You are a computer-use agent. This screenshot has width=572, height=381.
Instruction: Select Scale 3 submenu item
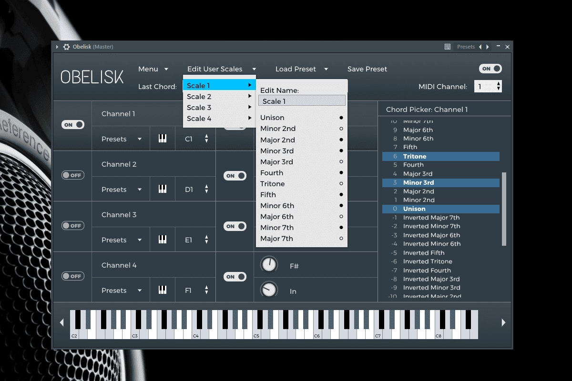tap(219, 108)
